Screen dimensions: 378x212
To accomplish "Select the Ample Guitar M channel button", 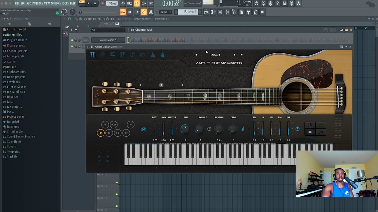I will coord(108,40).
